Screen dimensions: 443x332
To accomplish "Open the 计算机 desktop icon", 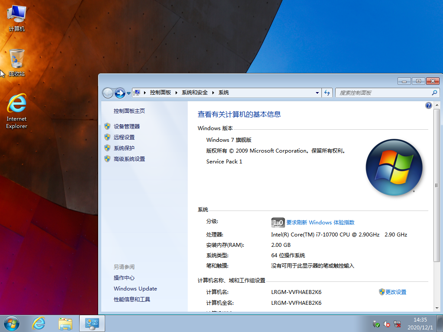I will click(17, 18).
